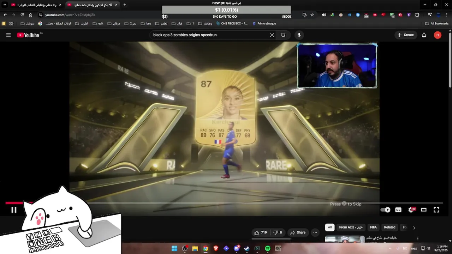Switch to the first YouTube tab

pyautogui.click(x=36, y=5)
